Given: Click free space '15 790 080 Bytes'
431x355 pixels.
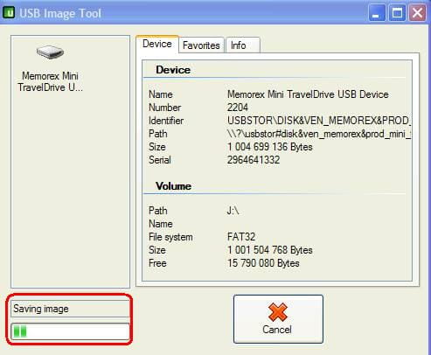Looking at the screenshot, I should click(x=263, y=263).
